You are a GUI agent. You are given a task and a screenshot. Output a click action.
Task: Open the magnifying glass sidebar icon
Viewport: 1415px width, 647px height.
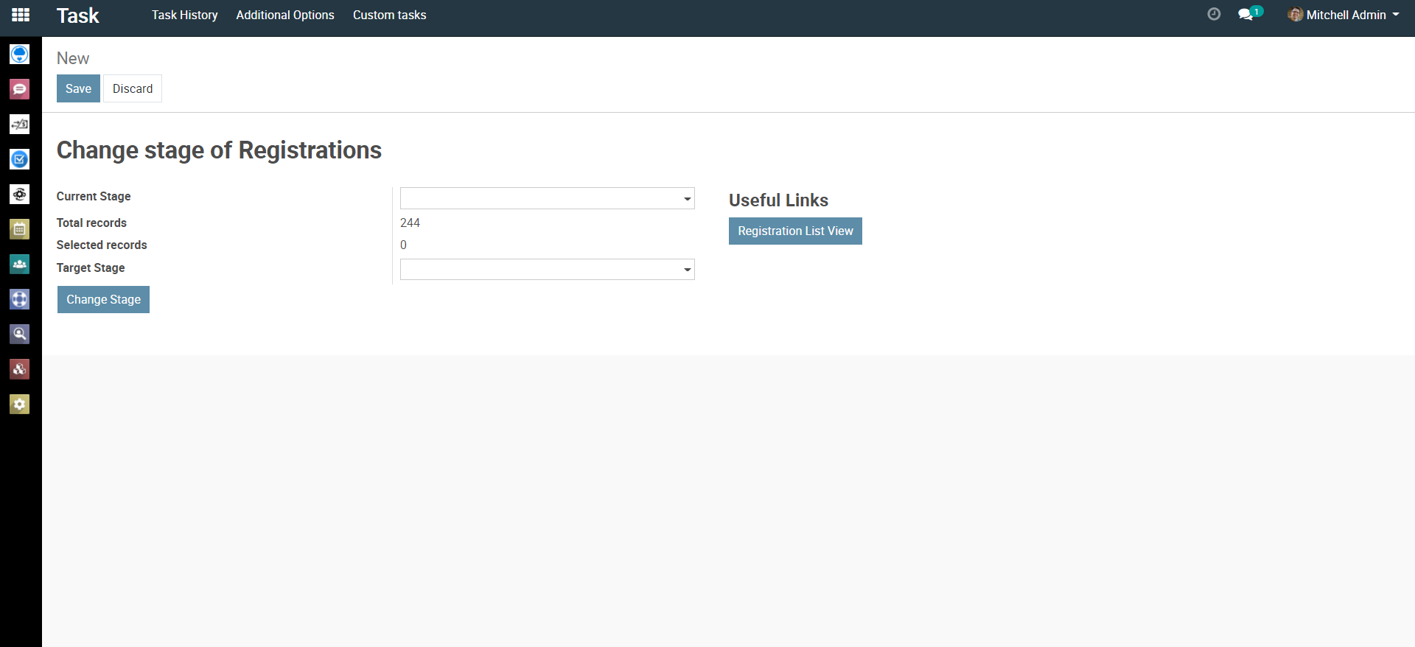20,334
